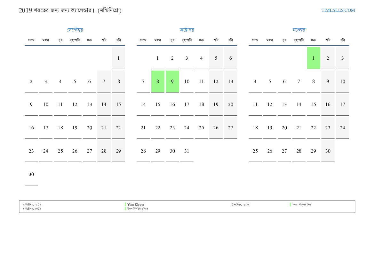
Task: Click the সোম column header under সেপ্টেম্বর
Action: 31,40
